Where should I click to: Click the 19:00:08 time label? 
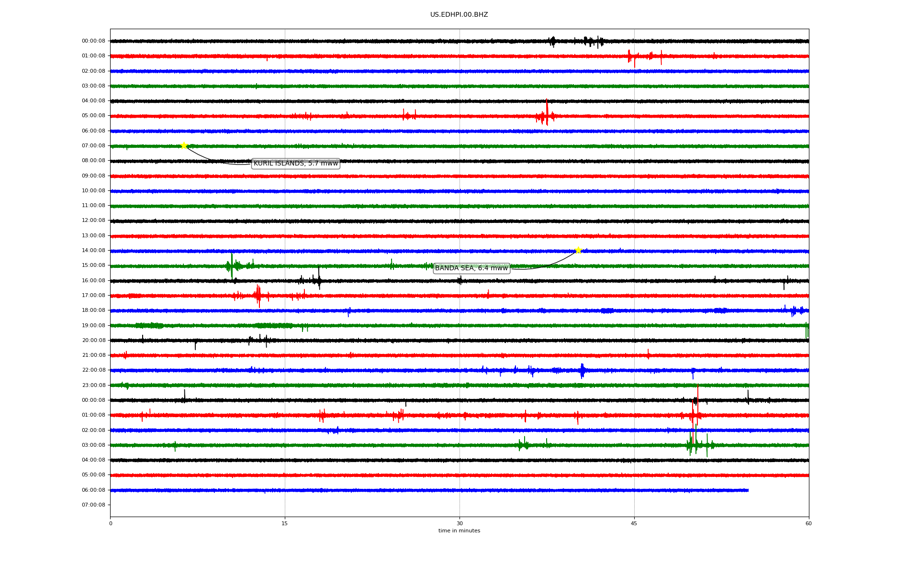(93, 326)
